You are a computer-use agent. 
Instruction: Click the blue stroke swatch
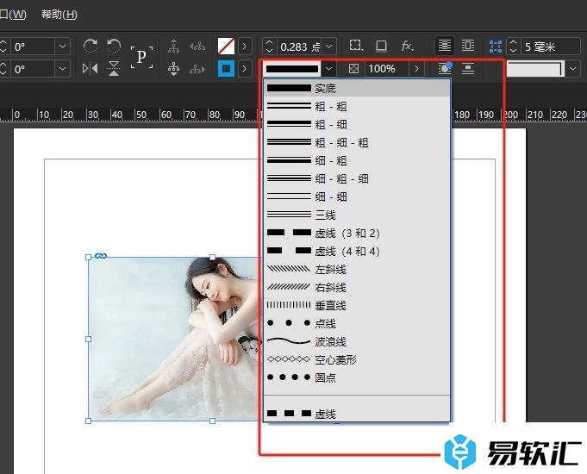click(226, 69)
